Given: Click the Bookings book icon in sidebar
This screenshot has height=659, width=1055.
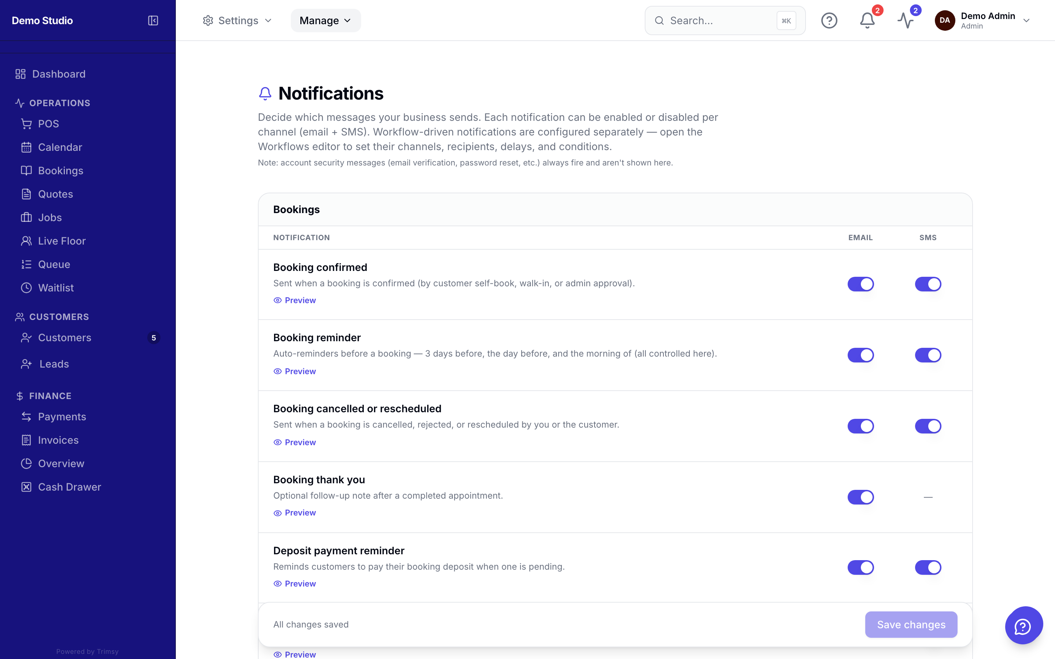Looking at the screenshot, I should [x=27, y=170].
